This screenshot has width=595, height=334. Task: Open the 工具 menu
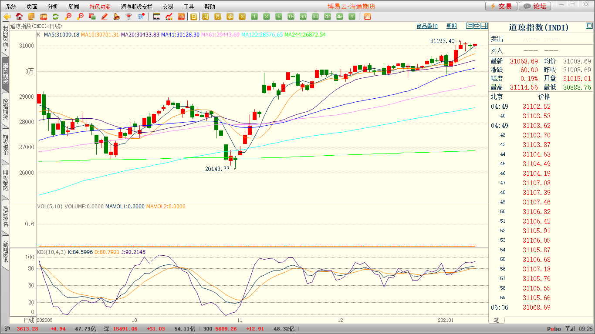point(189,7)
